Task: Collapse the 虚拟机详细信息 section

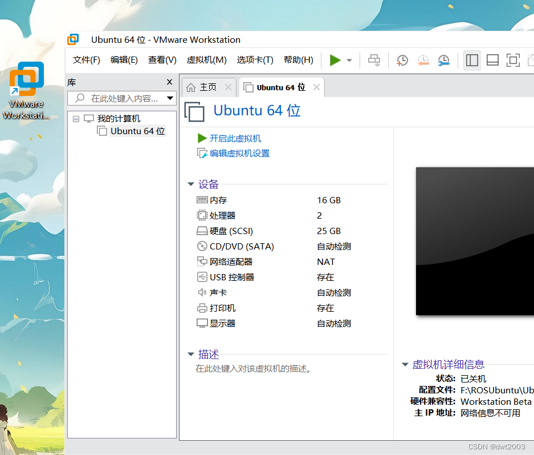Action: pyautogui.click(x=405, y=364)
